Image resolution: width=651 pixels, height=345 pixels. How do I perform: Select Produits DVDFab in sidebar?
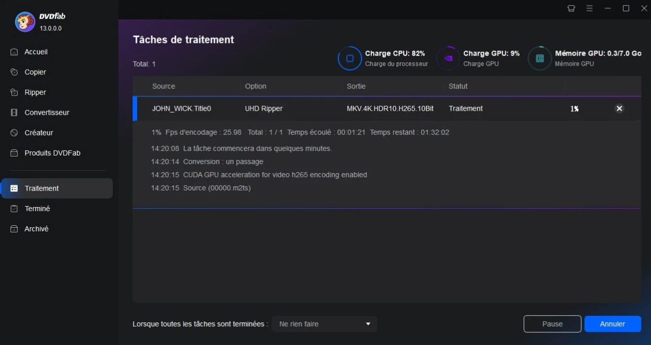coord(52,153)
